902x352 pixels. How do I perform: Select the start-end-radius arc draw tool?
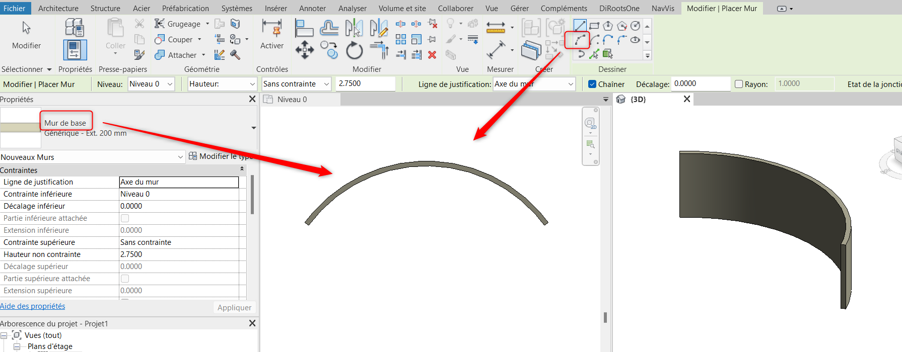click(580, 40)
